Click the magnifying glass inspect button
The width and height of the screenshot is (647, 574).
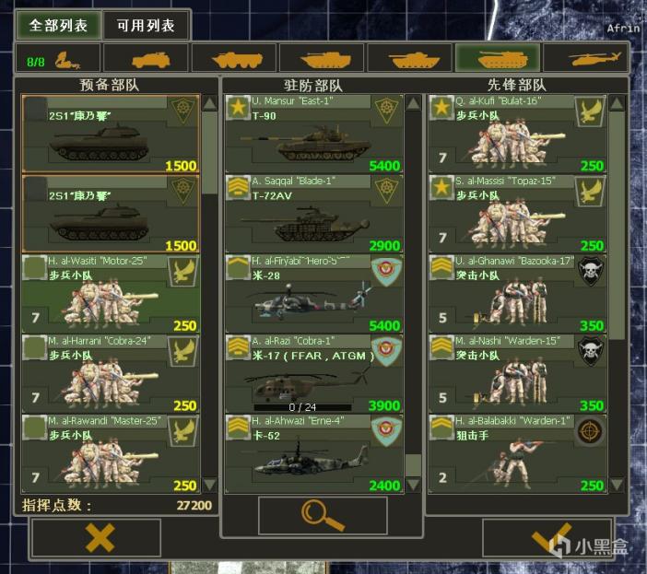(323, 515)
